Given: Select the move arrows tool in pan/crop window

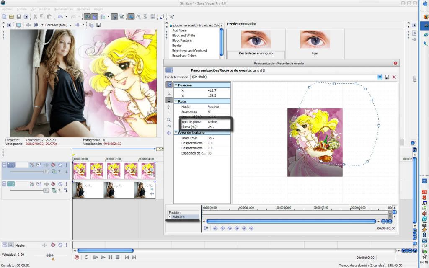Looking at the screenshot, I should [169, 133].
